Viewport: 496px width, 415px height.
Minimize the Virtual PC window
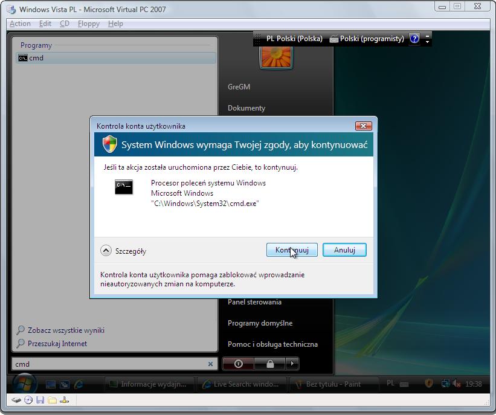point(442,6)
